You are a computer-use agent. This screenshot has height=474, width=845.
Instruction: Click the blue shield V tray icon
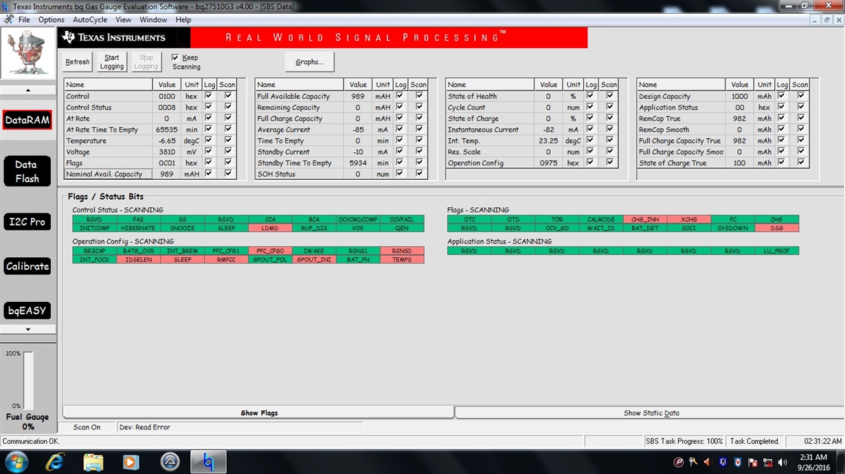pos(738,462)
